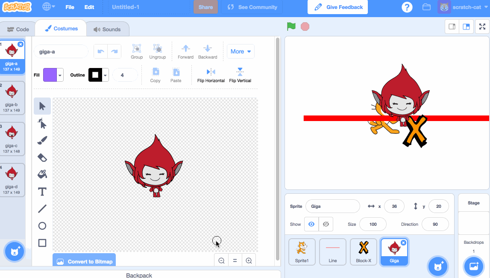
Task: Open the language globe menu
Action: (48, 7)
